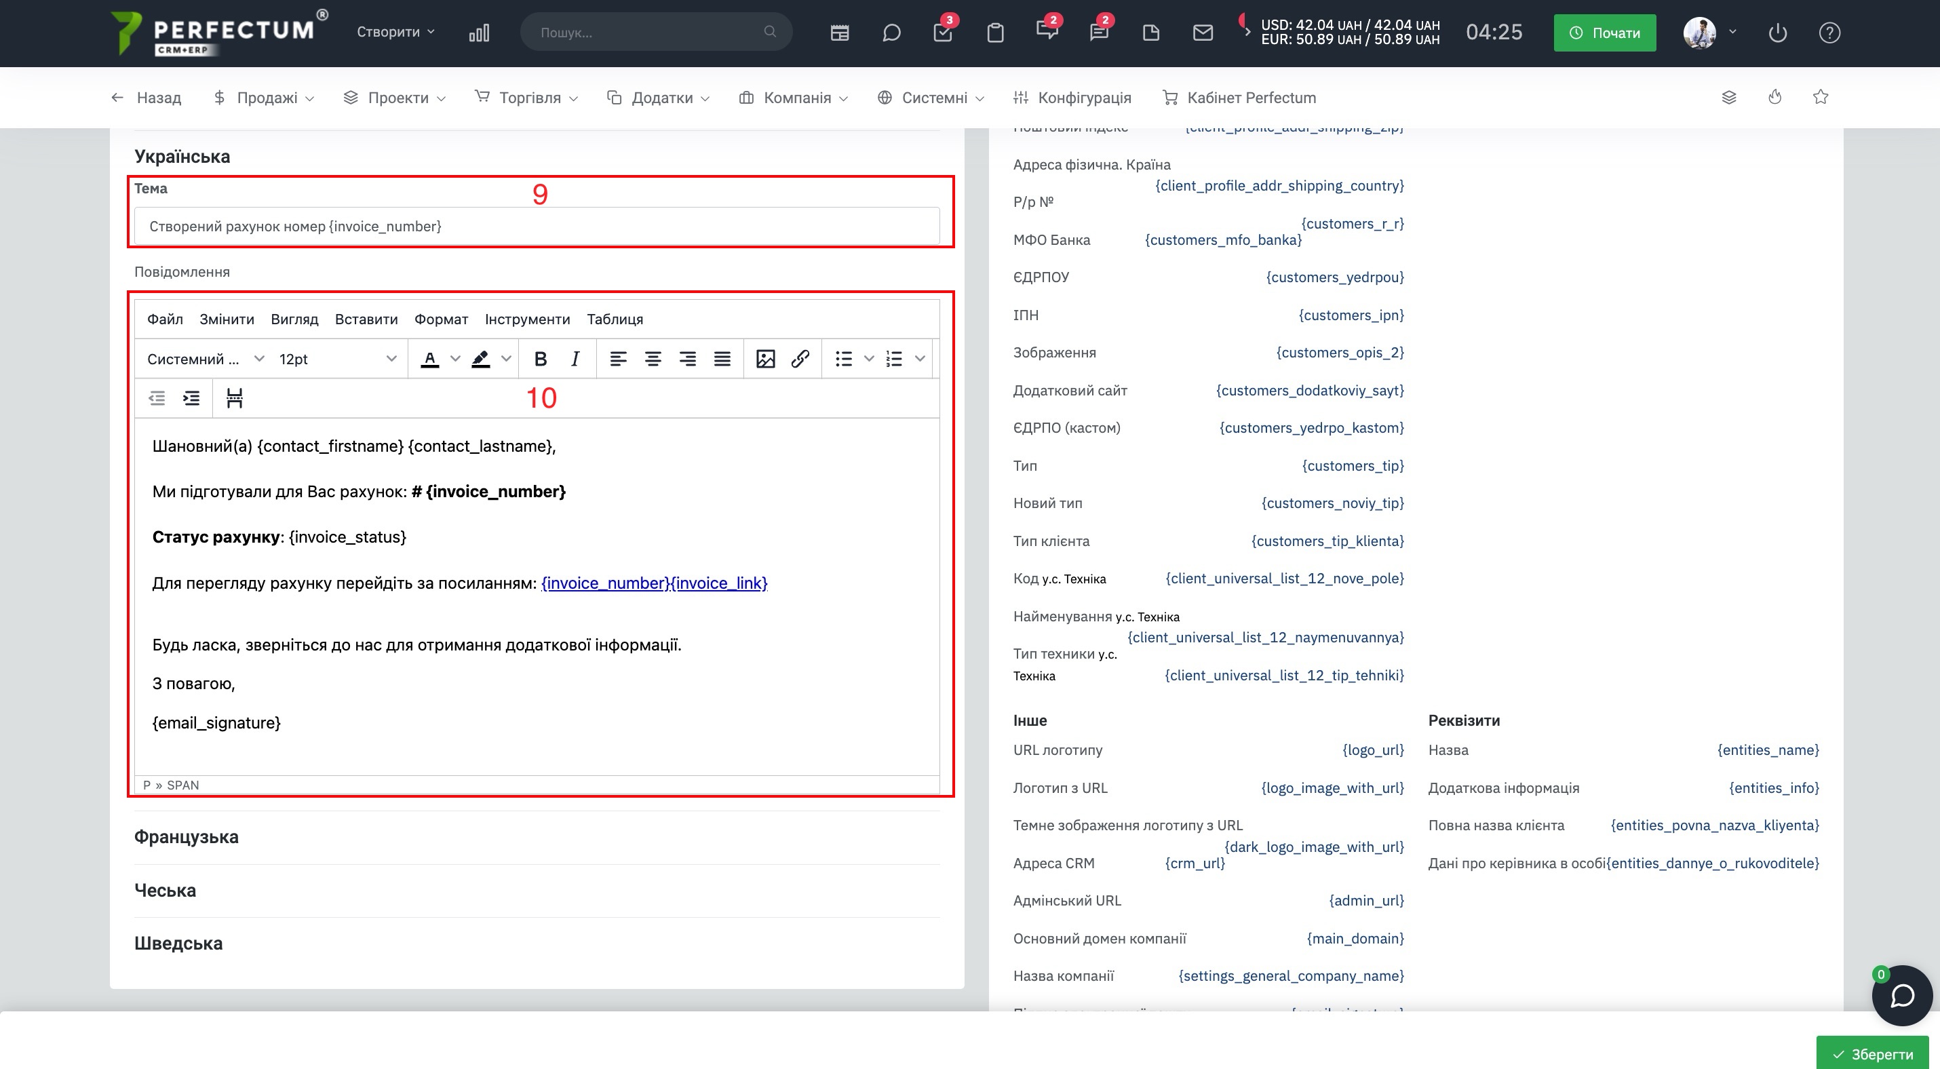Open the live chat widget bubble

1901,995
